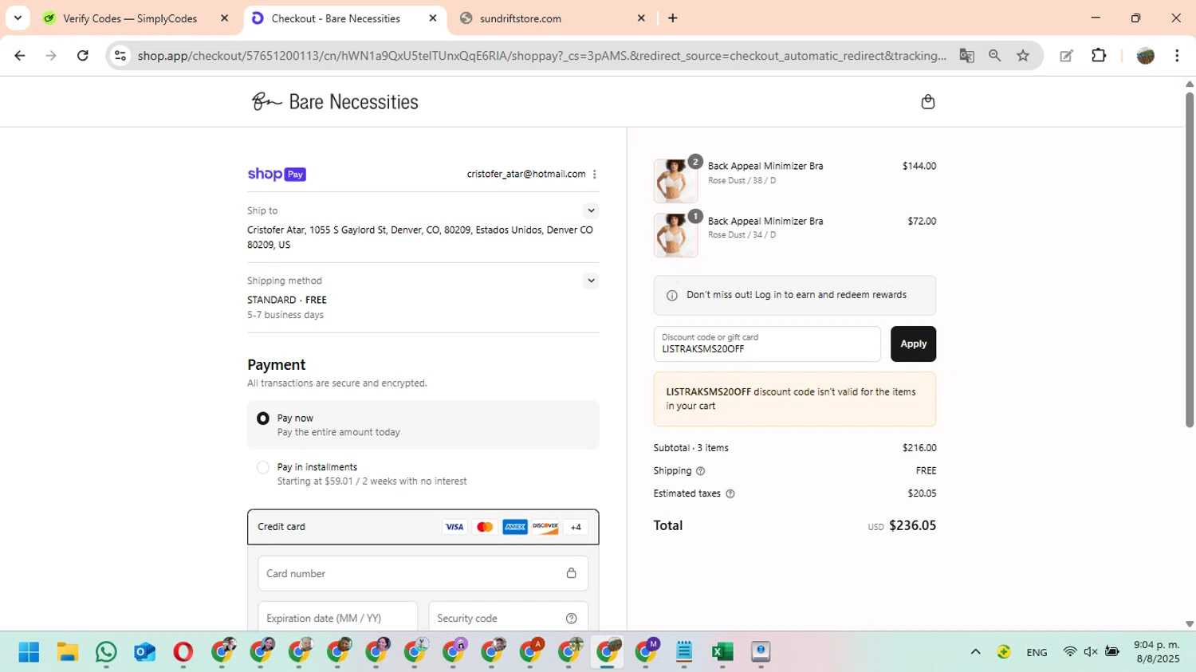This screenshot has height=672, width=1196.
Task: Open the zoom magnifier icon in address bar
Action: [994, 56]
